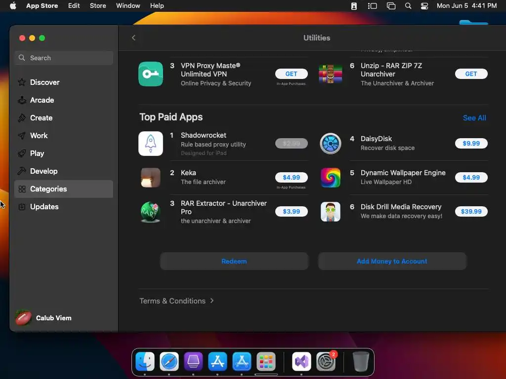
Task: Click the Top Paid Apps heading
Action: point(171,117)
